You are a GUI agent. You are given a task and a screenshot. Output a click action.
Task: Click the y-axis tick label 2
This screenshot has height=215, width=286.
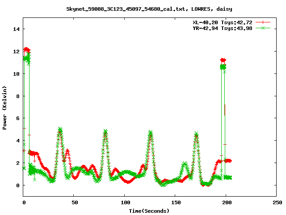(x=18, y=163)
